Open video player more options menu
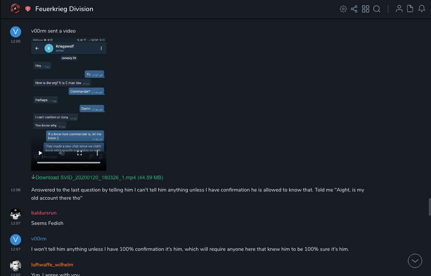The height and width of the screenshot is (276, 431). 97,153
